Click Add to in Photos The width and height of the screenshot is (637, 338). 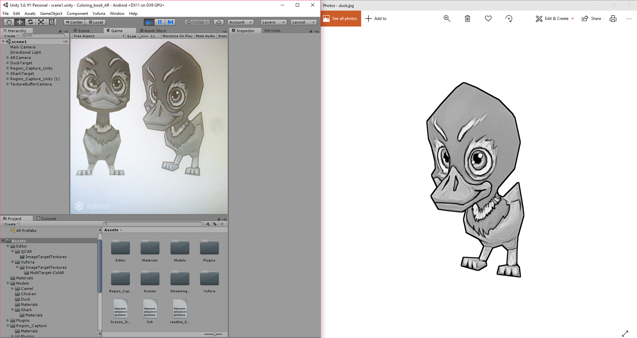tap(376, 19)
